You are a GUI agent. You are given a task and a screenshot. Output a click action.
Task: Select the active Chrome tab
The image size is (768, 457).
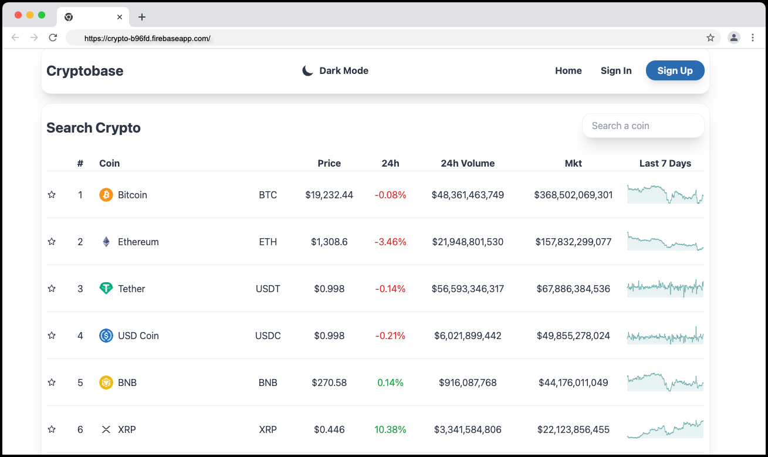(93, 17)
